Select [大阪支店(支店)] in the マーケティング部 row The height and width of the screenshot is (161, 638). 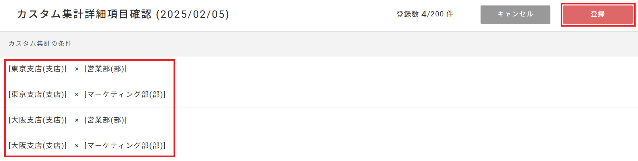click(38, 146)
